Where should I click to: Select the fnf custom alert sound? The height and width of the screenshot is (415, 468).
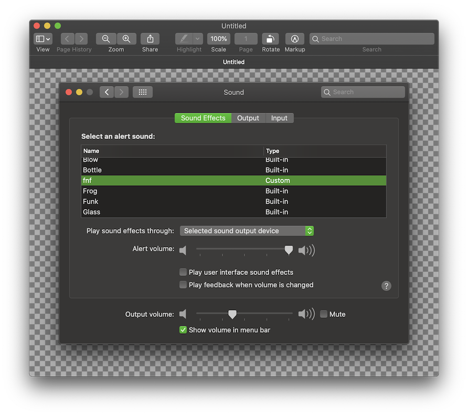pyautogui.click(x=233, y=180)
